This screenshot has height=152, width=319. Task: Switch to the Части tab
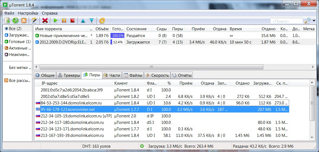pyautogui.click(x=112, y=76)
